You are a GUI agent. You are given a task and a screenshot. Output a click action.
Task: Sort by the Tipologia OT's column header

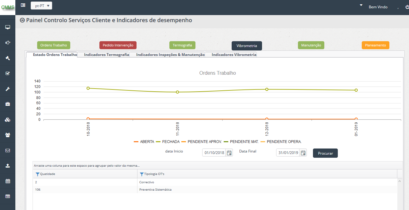click(x=154, y=174)
